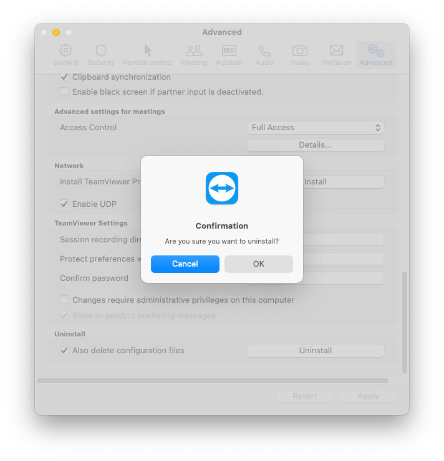Check Changes require administrative privileges option
This screenshot has height=461, width=444.
tap(64, 300)
